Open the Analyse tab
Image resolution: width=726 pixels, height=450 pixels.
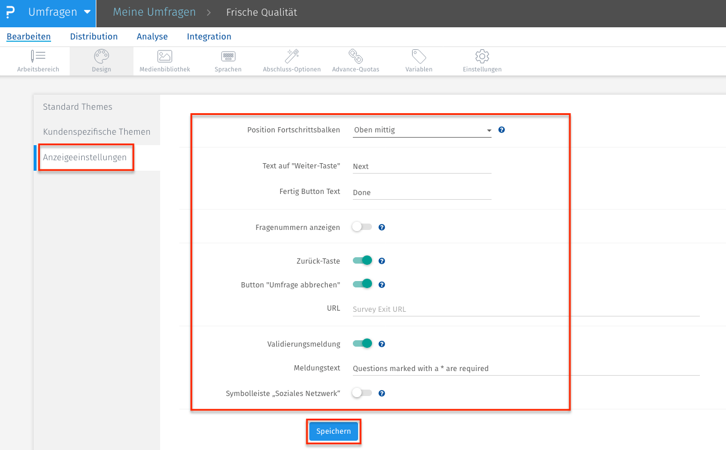[152, 36]
